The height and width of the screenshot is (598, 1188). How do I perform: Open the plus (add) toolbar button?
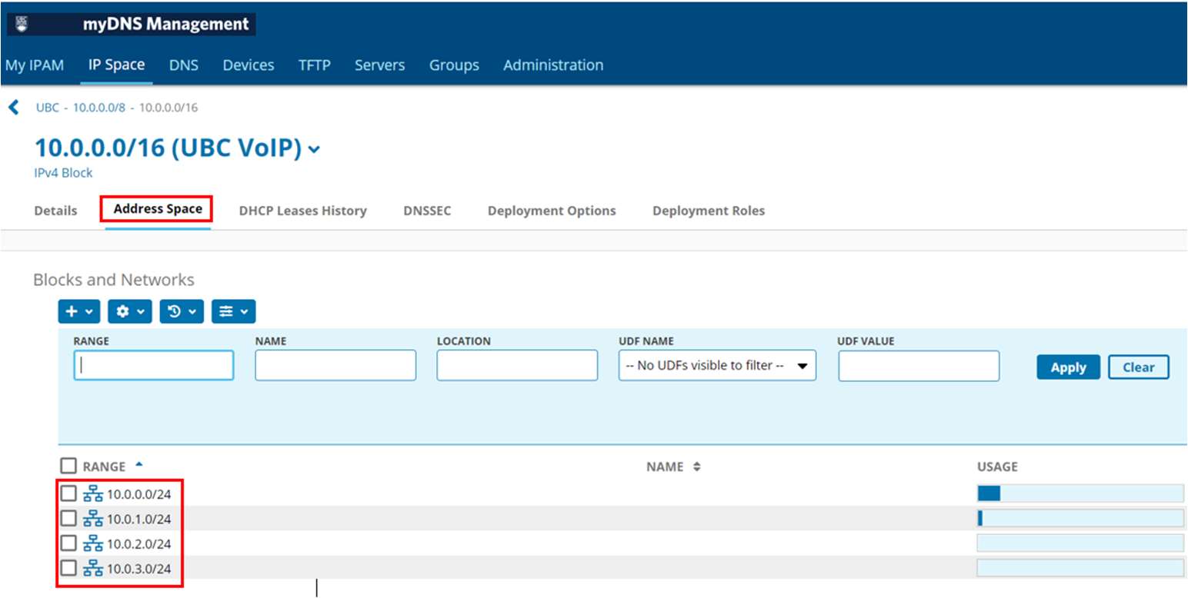click(79, 311)
